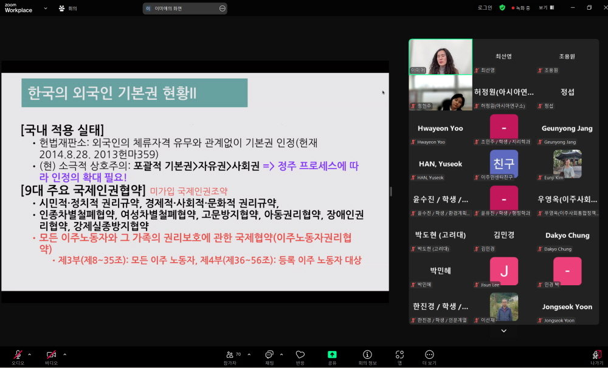Open the 보기 view layout menu
This screenshot has height=368, width=608.
pos(547,8)
